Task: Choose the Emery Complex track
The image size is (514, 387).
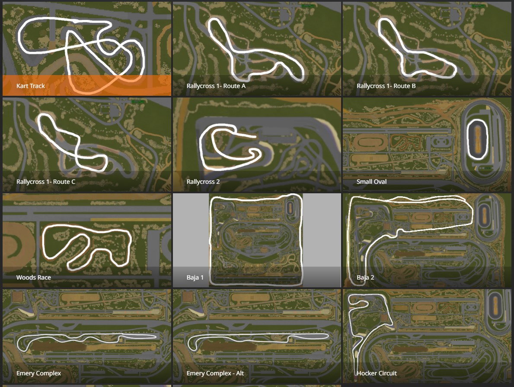Action: [87, 336]
